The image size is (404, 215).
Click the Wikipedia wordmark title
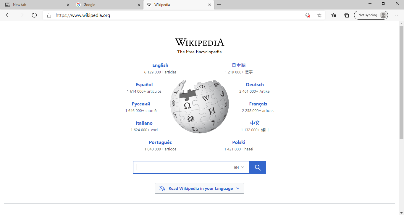pos(200,42)
